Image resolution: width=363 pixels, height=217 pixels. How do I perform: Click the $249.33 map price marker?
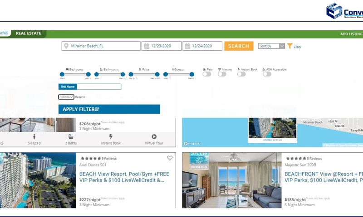pyautogui.click(x=339, y=126)
